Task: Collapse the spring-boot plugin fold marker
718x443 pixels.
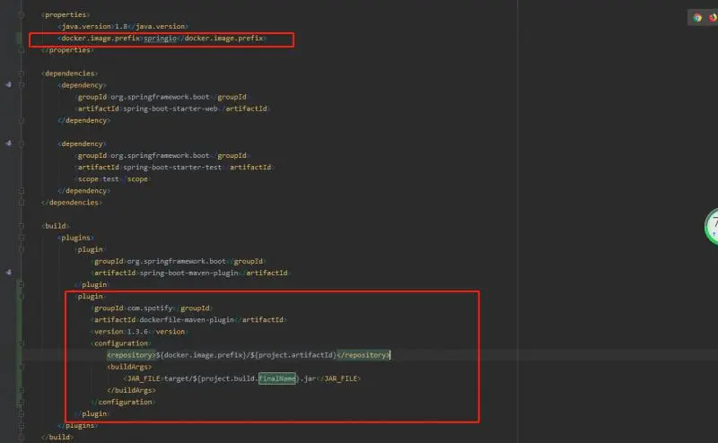Action: pyautogui.click(x=21, y=249)
